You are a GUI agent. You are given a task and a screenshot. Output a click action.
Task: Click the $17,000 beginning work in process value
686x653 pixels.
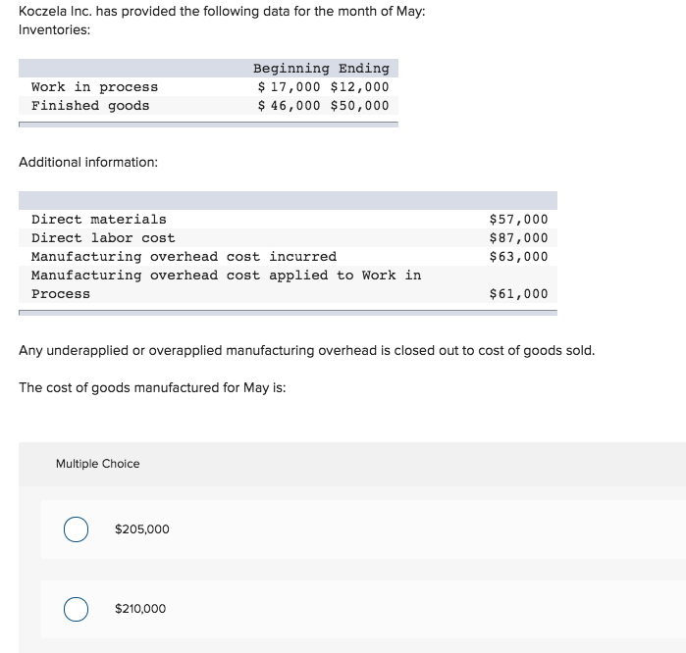[290, 87]
